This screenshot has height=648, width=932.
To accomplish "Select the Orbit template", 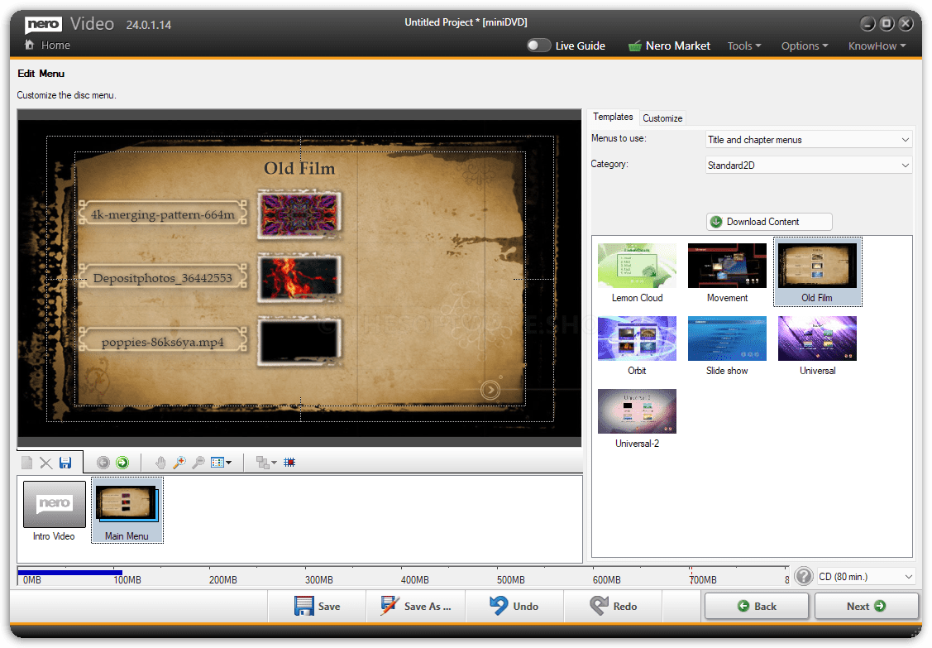I will (637, 346).
